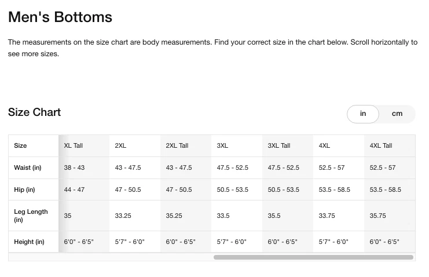
Task: Click the 2XL Tall column header
Action: click(177, 145)
